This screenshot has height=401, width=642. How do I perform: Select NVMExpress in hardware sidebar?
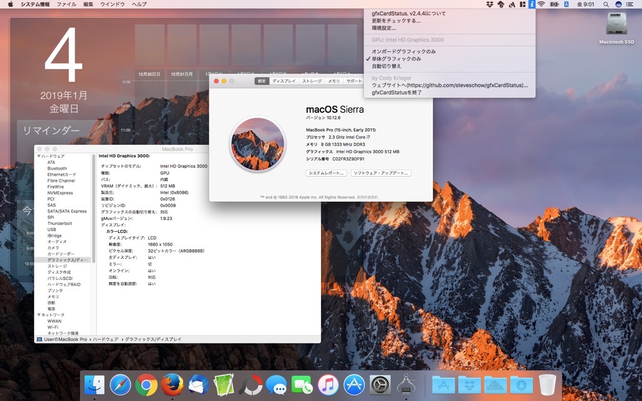coord(60,193)
